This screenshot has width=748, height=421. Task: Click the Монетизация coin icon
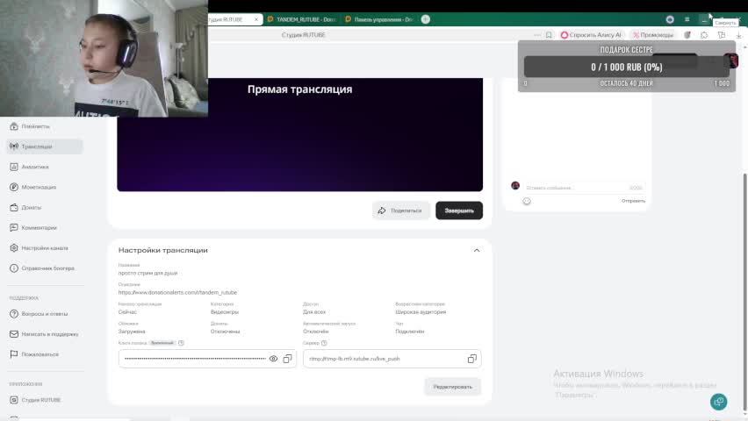(14, 188)
